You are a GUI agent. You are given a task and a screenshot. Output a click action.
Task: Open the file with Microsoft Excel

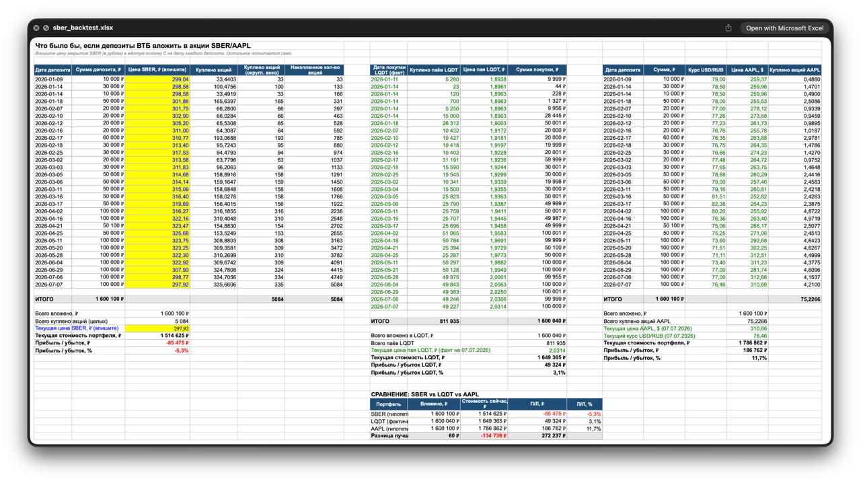click(x=784, y=28)
